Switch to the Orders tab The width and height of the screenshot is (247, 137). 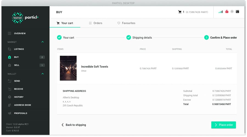click(x=95, y=23)
